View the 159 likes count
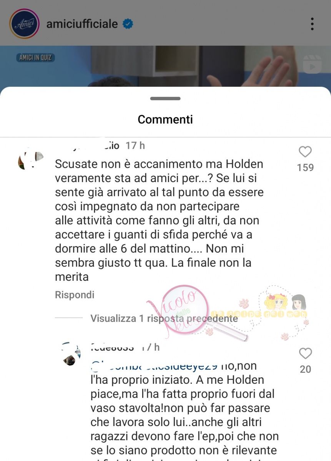Screen dimensions: 331x461 click(305, 167)
